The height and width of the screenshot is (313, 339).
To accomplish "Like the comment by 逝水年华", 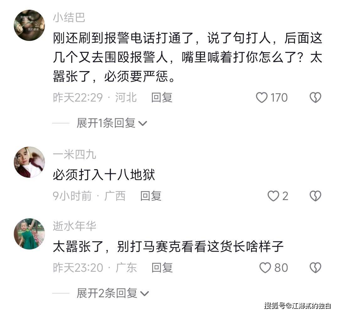I will coord(265,268).
